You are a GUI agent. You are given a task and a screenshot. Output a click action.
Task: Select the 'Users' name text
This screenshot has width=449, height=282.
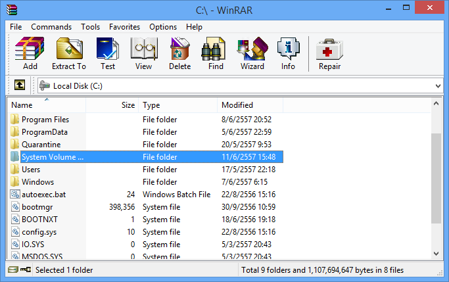31,170
